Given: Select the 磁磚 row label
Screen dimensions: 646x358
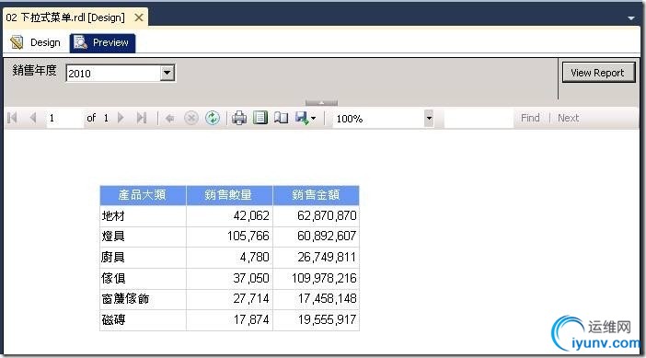Looking at the screenshot, I should tap(113, 319).
